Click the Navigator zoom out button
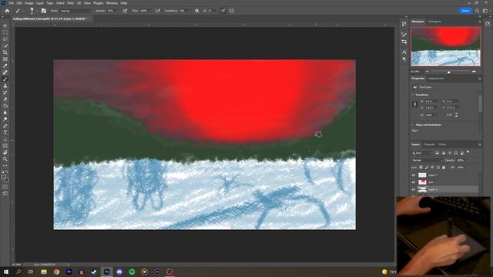 tap(427, 72)
